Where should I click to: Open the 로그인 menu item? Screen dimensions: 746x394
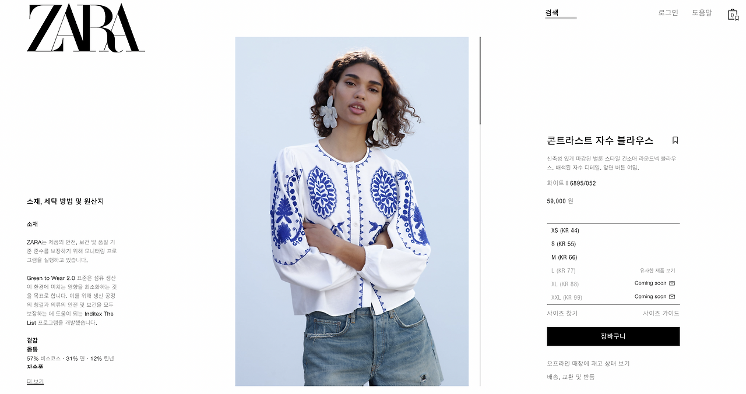point(668,13)
